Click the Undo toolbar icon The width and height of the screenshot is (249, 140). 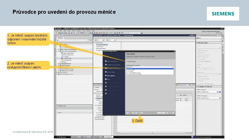[81, 33]
